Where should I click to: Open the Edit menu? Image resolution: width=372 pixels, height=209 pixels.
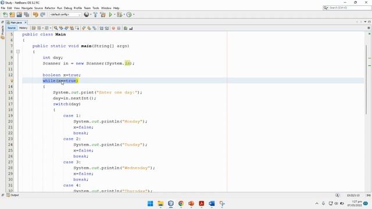point(9,8)
